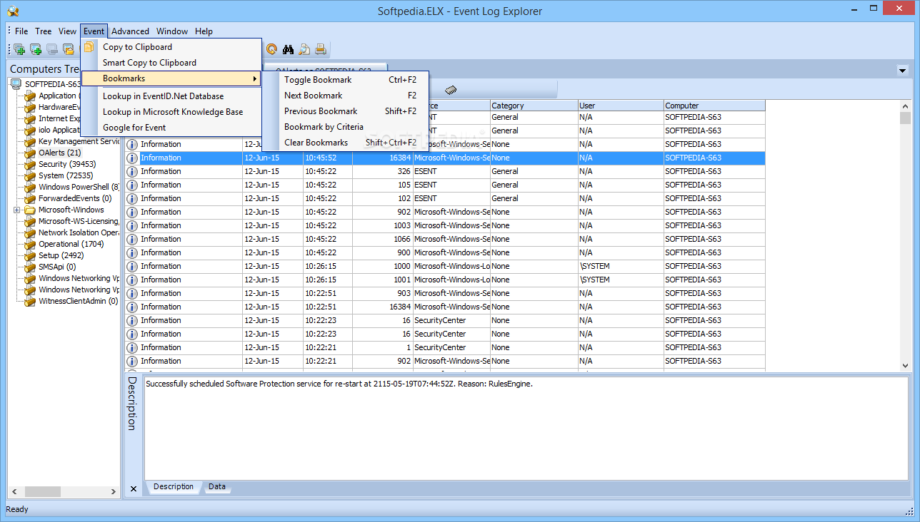Select Lookup in Microsoft Knowledge Base
Screen dimensions: 920x522
click(171, 112)
